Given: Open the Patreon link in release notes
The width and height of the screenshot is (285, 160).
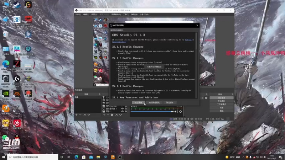Looking at the screenshot, I should tap(188, 40).
